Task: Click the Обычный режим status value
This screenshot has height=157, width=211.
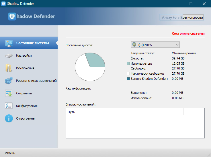Action: (184, 53)
